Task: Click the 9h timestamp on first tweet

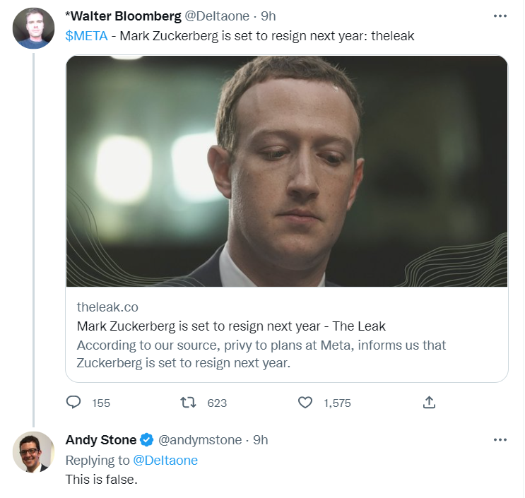Action: pos(268,16)
